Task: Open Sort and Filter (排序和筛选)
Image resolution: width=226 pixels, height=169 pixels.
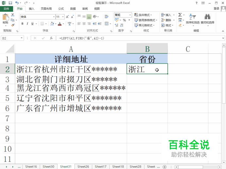Action: [x=193, y=20]
